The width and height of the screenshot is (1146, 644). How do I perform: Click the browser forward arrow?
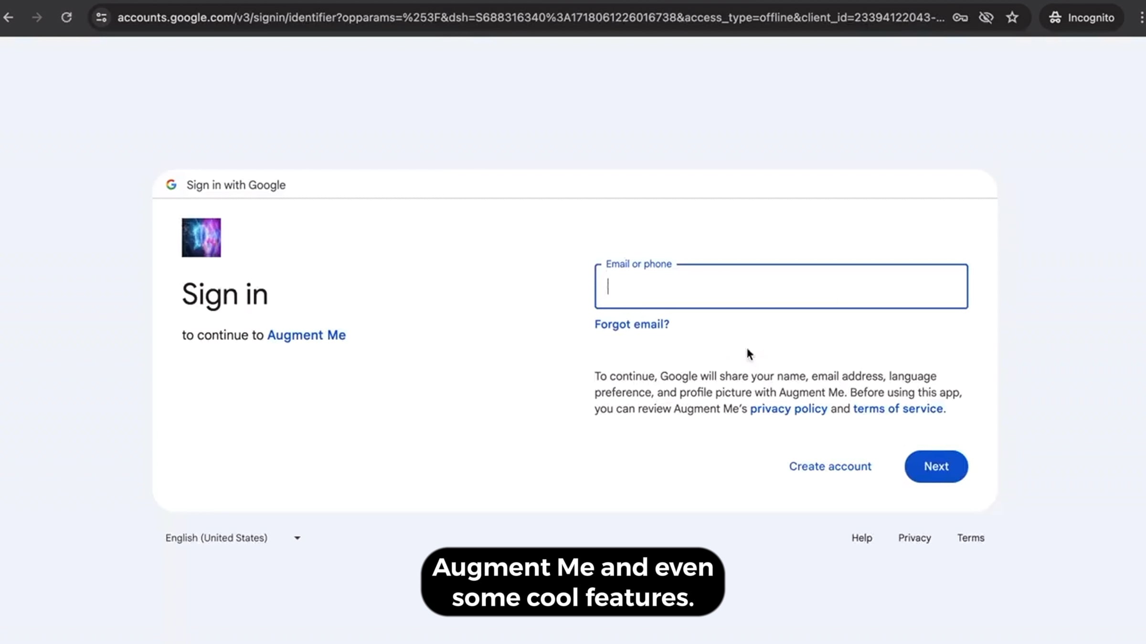(37, 18)
